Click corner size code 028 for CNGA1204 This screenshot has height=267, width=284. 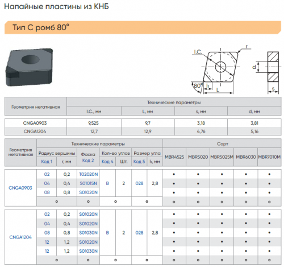tap(139, 233)
